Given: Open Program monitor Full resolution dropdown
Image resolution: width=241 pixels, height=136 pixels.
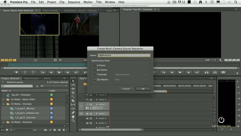Looking at the screenshot, I should click(210, 60).
